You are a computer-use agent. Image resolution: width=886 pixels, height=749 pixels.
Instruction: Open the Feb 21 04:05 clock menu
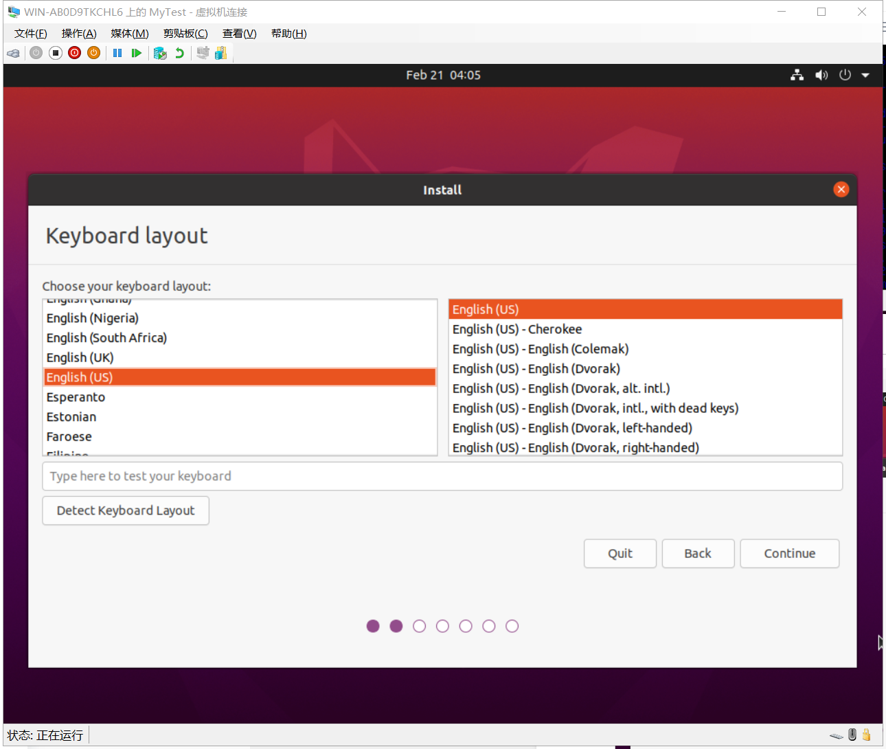443,75
